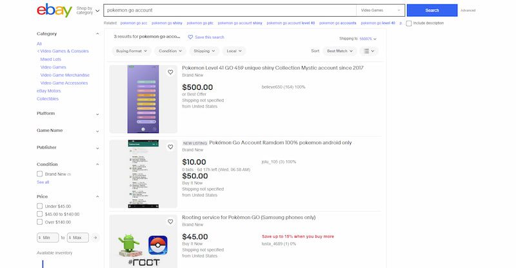Expand the Game Name filter section
The height and width of the screenshot is (268, 516).
point(97,131)
